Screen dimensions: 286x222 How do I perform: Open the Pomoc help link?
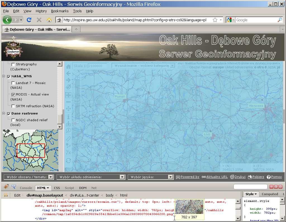274,177
